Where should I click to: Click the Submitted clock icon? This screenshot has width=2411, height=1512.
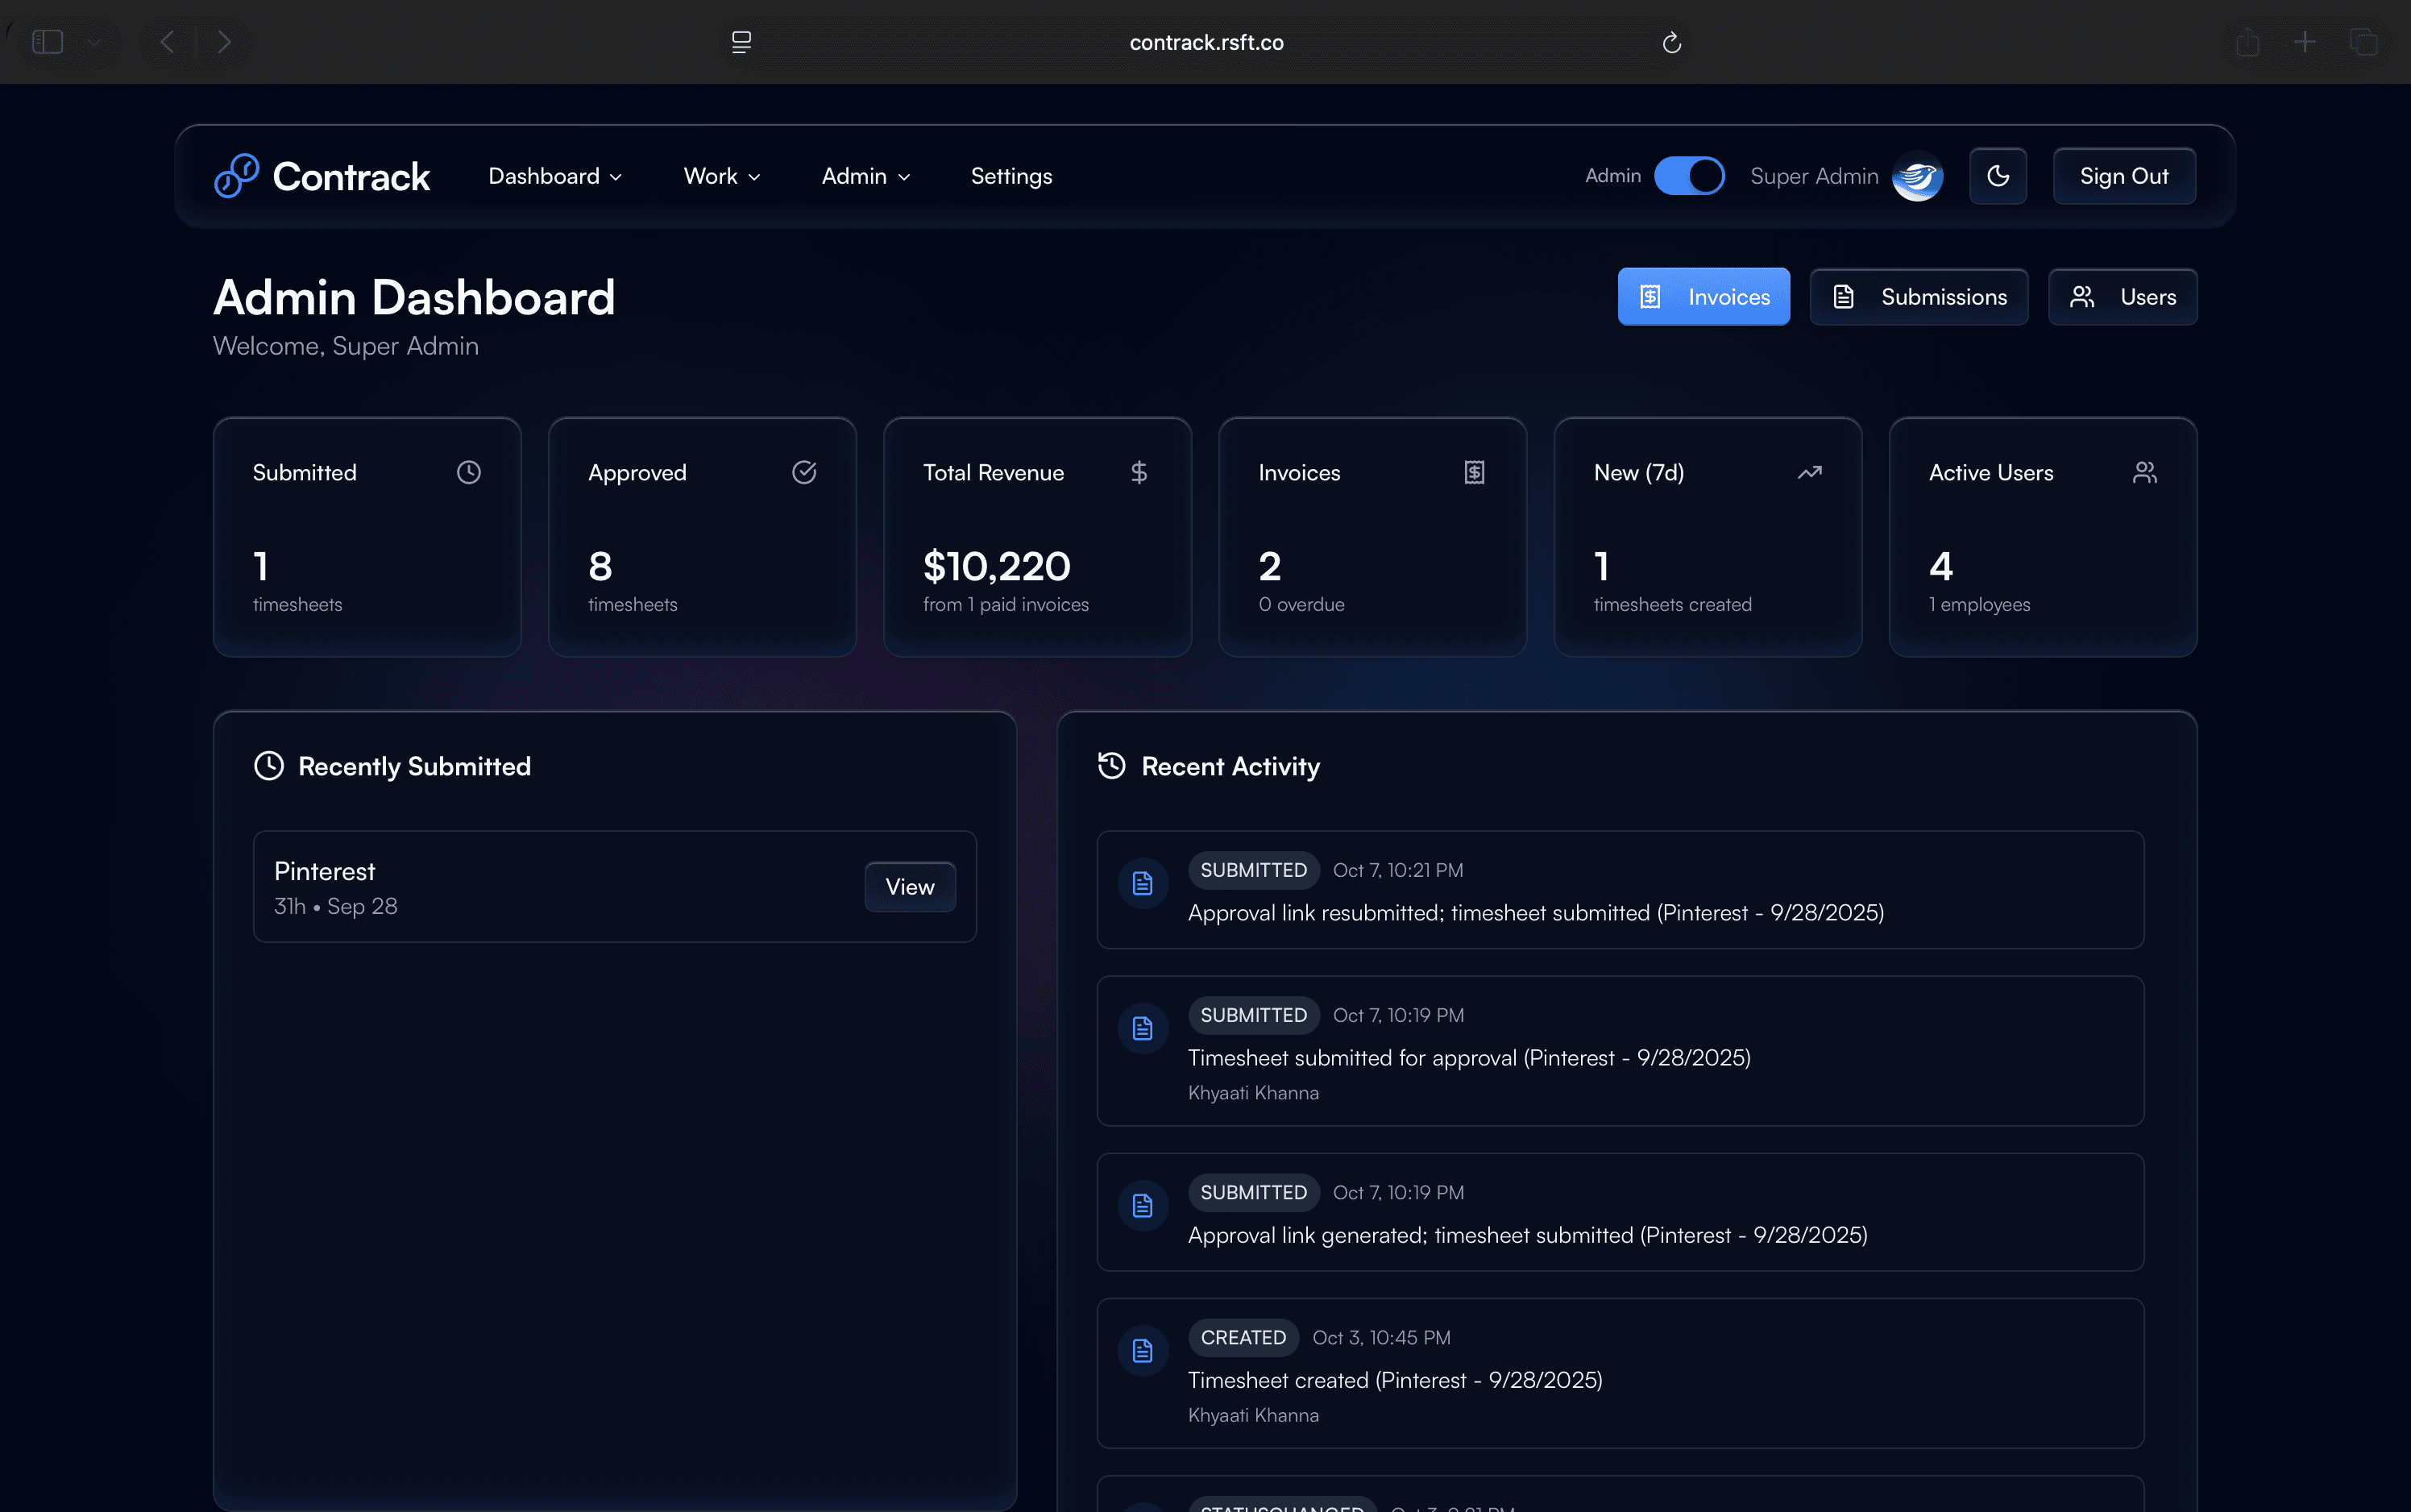pos(469,472)
